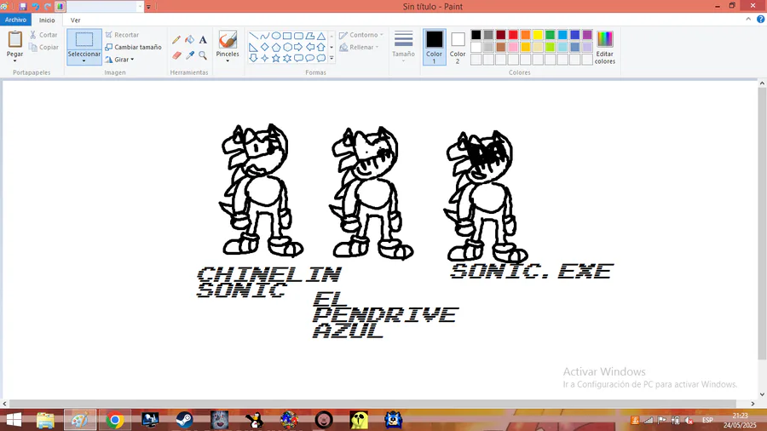Open File Explorer from taskbar
This screenshot has width=767, height=431.
45,420
